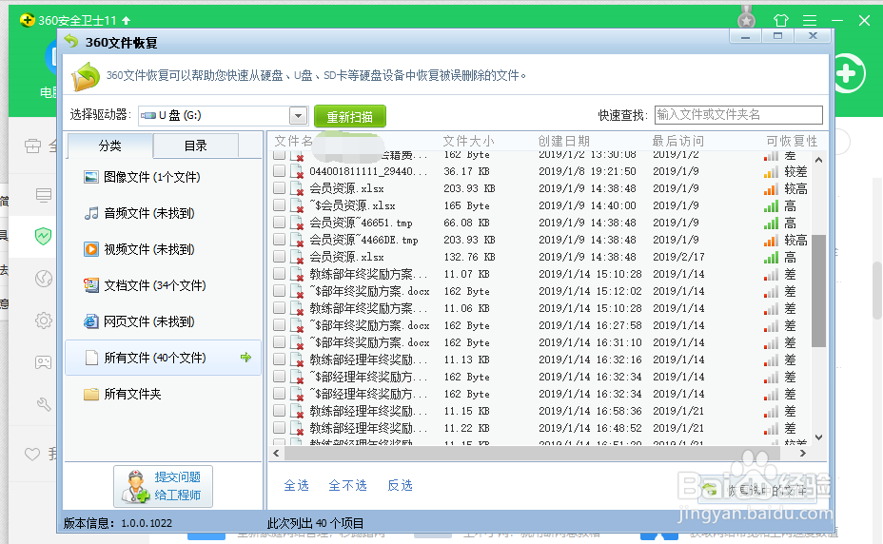
Task: Check the box for 教练部经理年终奖励 11.22 KB
Action: point(279,427)
